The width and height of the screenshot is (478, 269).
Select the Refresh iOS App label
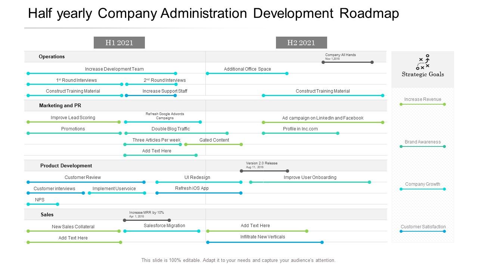tap(192, 188)
